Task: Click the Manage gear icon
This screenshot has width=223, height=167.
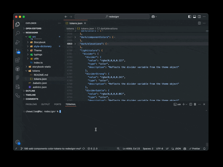Action: (x=18, y=142)
